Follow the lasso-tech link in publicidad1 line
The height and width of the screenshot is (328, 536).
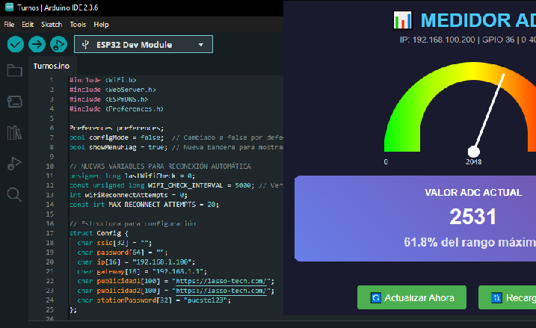(221, 281)
